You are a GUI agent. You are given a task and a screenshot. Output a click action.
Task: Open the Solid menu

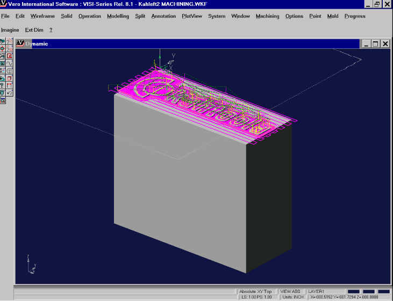click(67, 16)
